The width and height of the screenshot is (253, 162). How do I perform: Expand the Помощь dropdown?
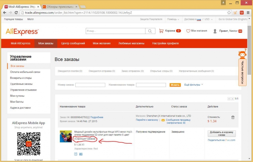point(173,19)
